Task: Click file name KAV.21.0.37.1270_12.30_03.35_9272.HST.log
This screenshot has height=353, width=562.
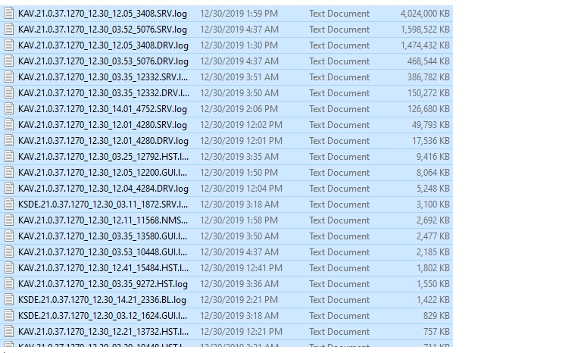Action: pyautogui.click(x=103, y=284)
